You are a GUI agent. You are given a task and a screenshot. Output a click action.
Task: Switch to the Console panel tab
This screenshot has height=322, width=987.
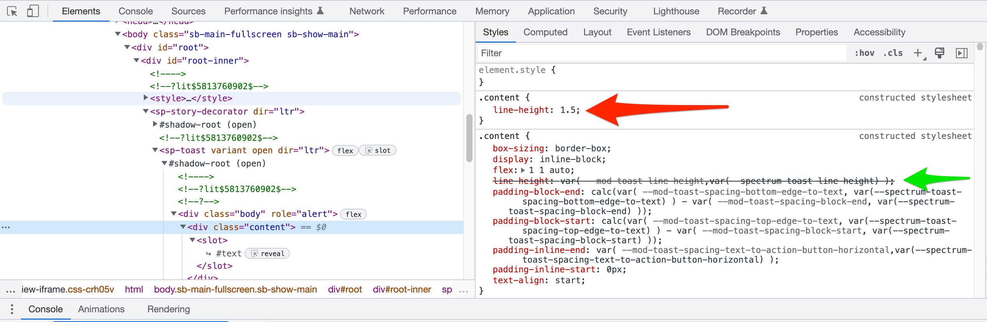(x=136, y=11)
